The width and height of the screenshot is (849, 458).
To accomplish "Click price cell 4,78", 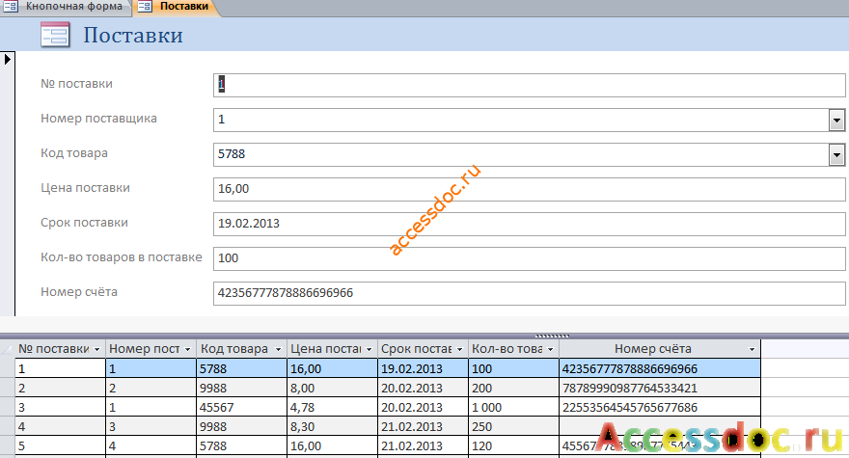I will point(333,407).
